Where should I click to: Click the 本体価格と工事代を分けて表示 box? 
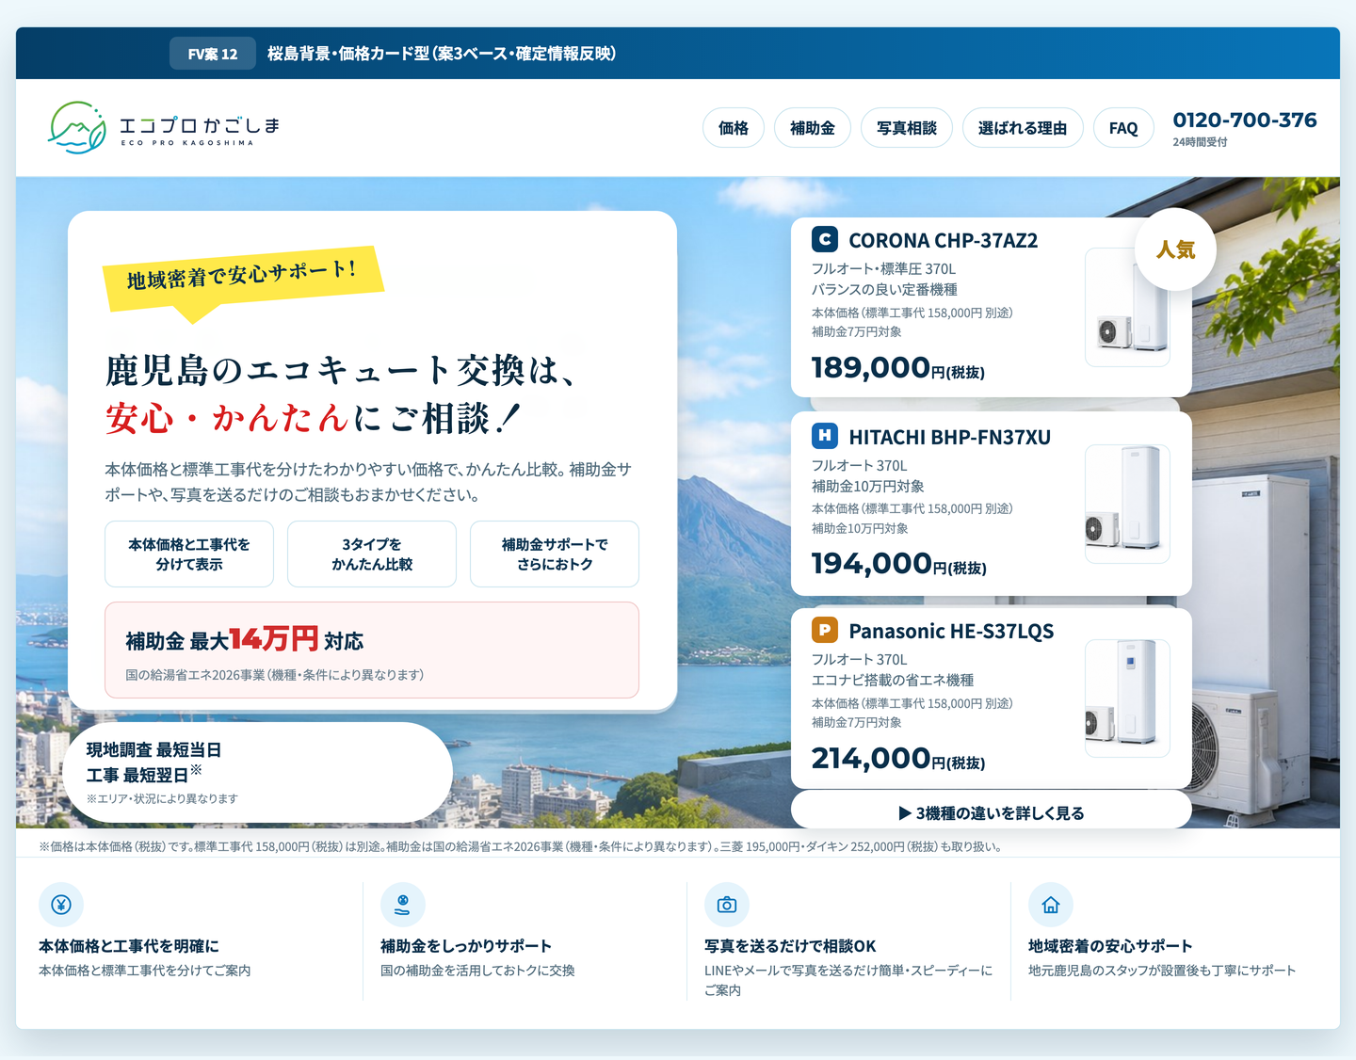189,554
